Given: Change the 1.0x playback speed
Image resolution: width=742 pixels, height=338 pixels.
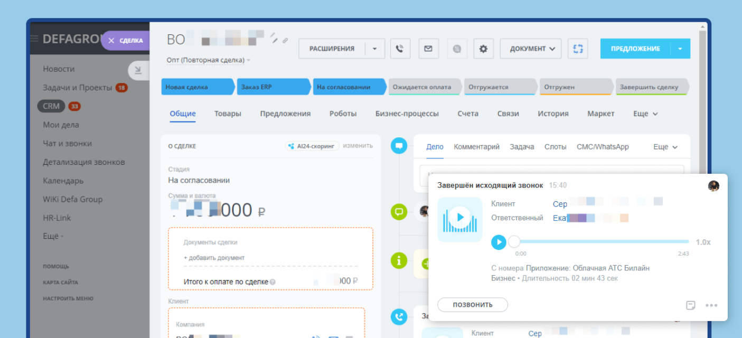Looking at the screenshot, I should tap(703, 242).
